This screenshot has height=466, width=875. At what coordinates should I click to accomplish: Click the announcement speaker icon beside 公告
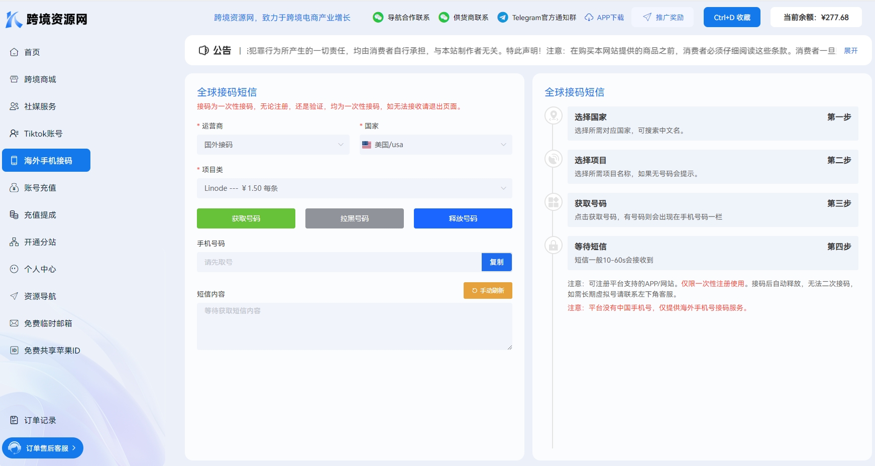203,50
